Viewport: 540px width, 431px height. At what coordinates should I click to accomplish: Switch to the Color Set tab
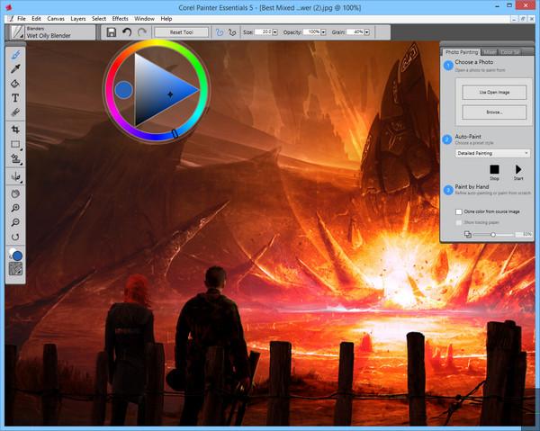(x=509, y=52)
